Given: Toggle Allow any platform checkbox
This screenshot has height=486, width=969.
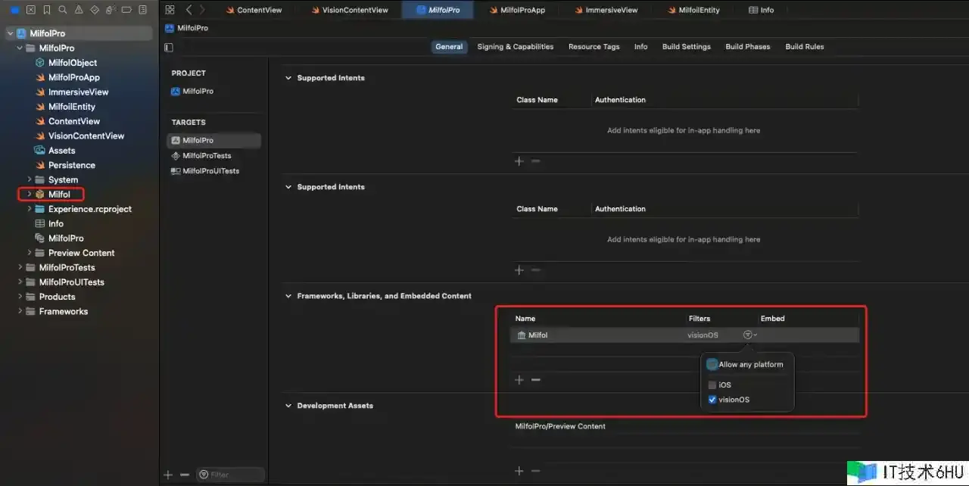Looking at the screenshot, I should (x=712, y=364).
